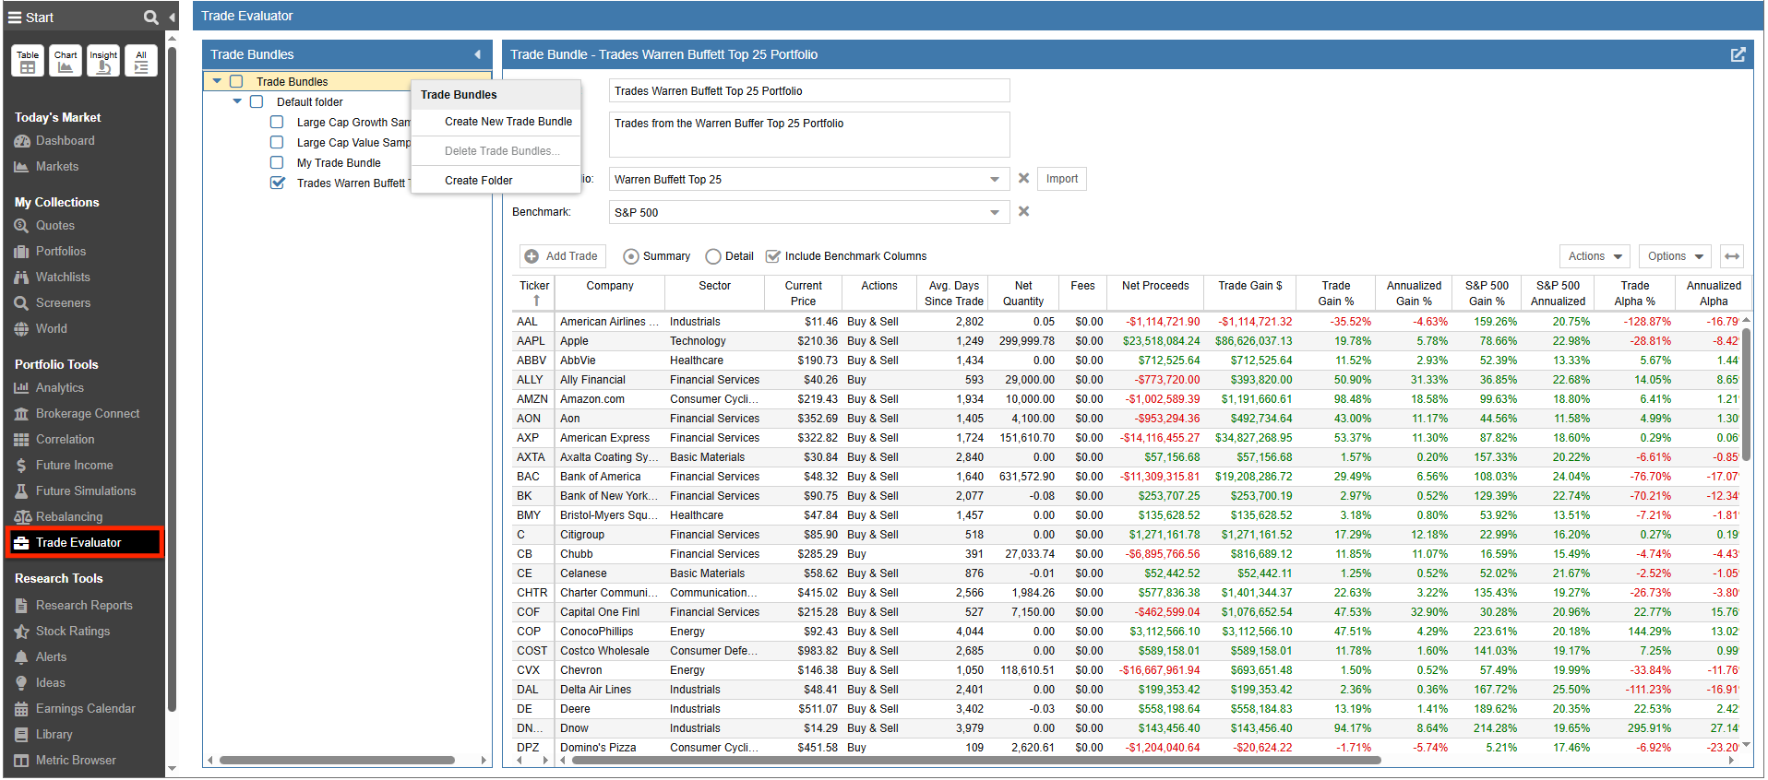Toggle the Trade Bundles root checkbox
1768x780 pixels.
[236, 81]
